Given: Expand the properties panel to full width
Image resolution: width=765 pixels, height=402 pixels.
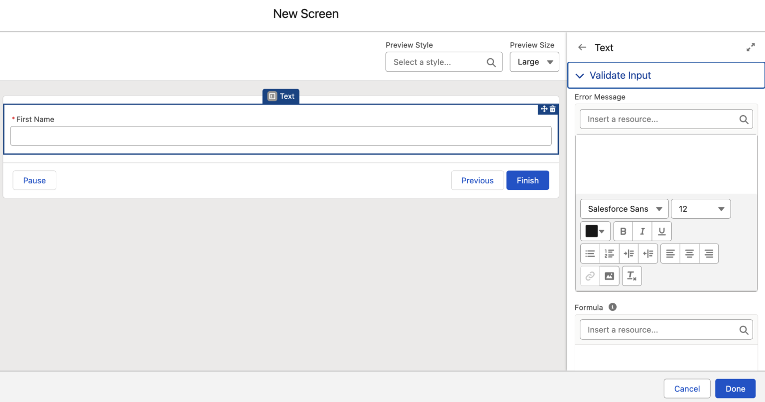Looking at the screenshot, I should pyautogui.click(x=751, y=47).
